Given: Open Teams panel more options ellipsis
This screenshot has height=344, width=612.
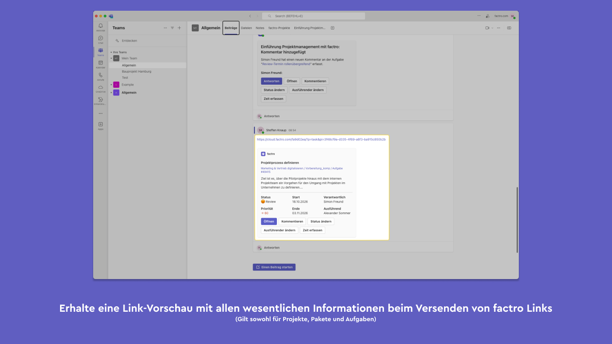Looking at the screenshot, I should coord(165,28).
